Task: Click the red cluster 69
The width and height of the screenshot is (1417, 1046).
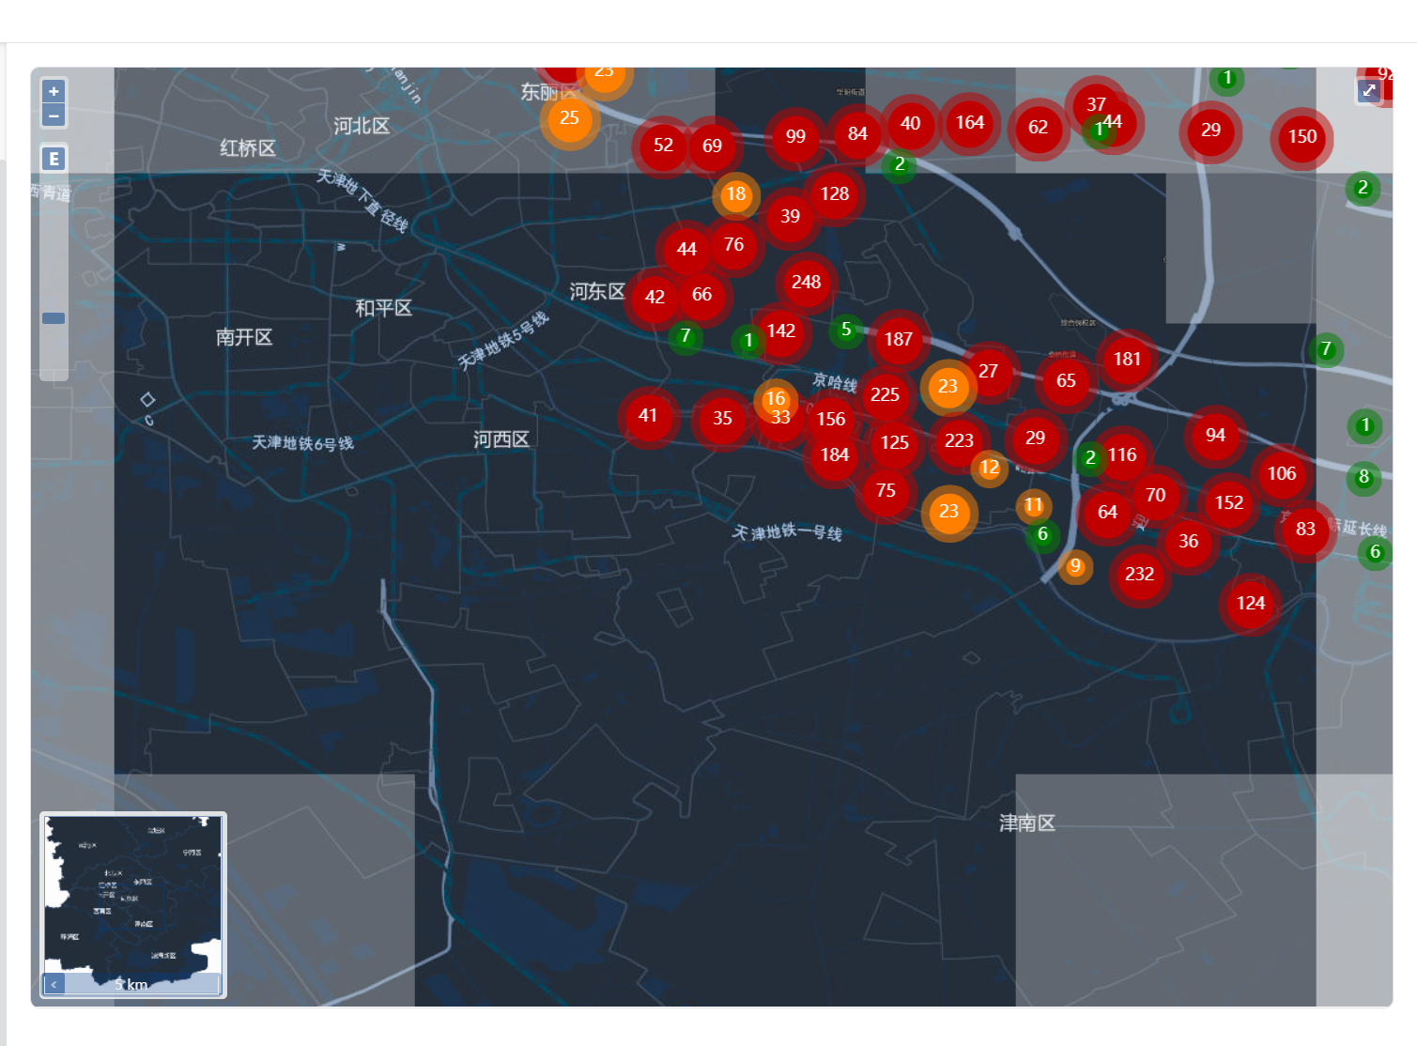Action: (712, 146)
